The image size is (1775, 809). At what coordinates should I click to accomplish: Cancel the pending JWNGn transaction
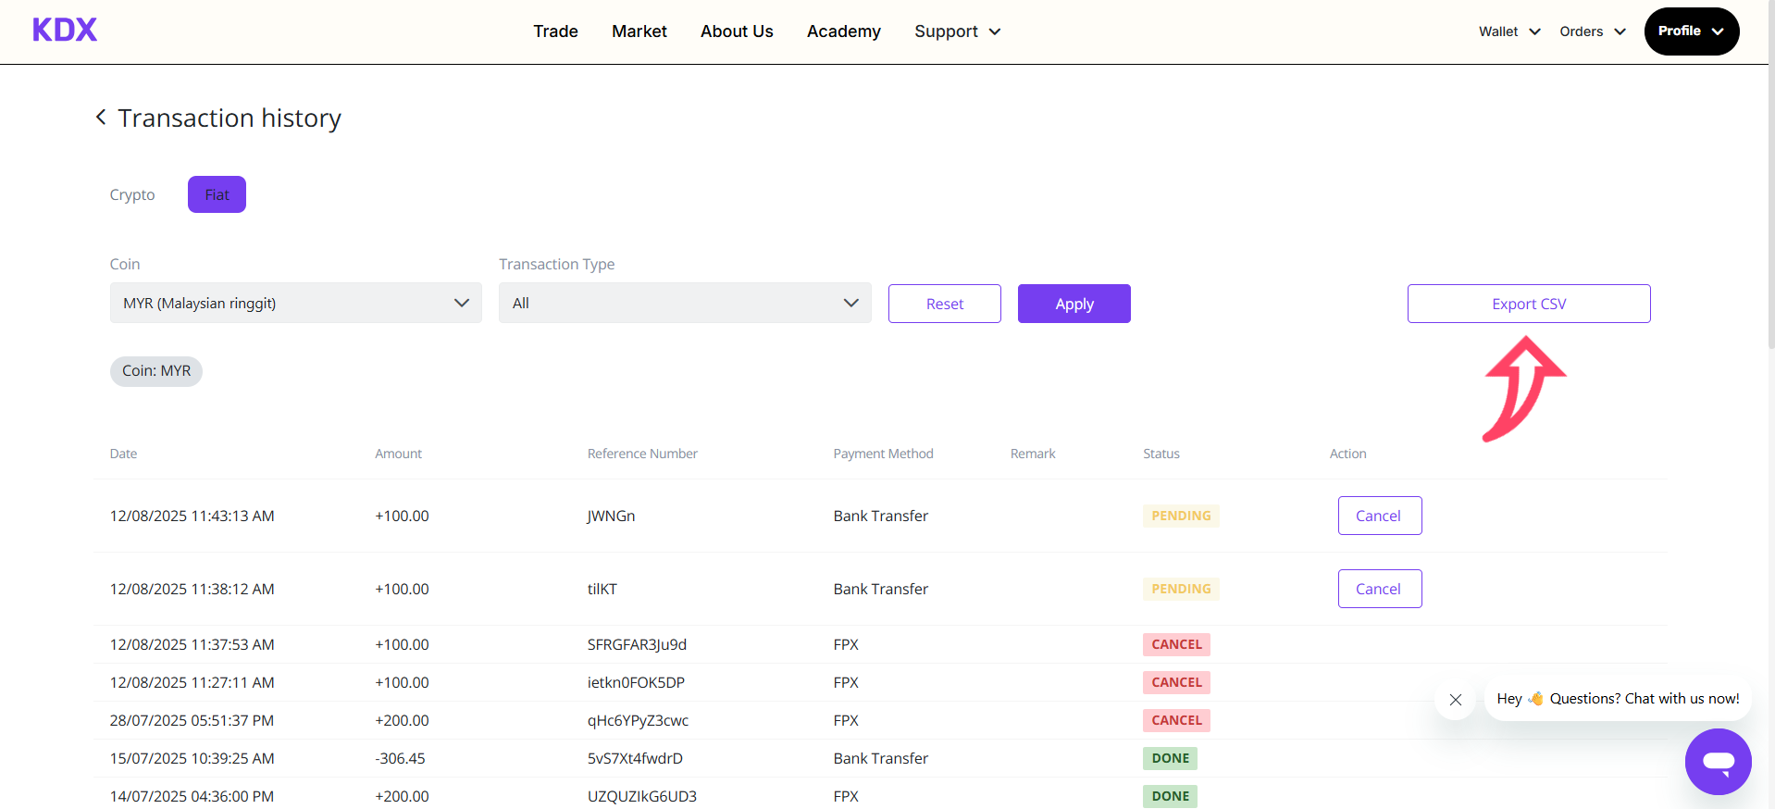(x=1380, y=516)
